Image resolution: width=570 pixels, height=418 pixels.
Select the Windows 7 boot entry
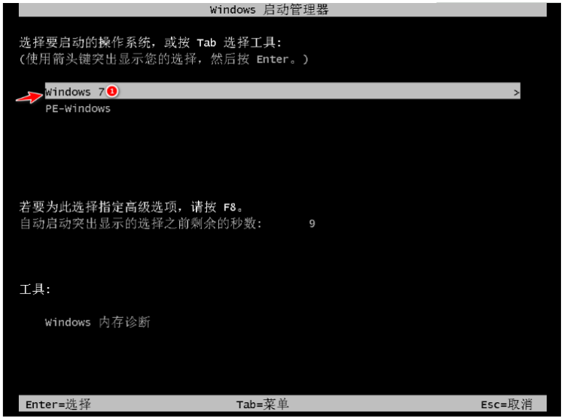[282, 91]
